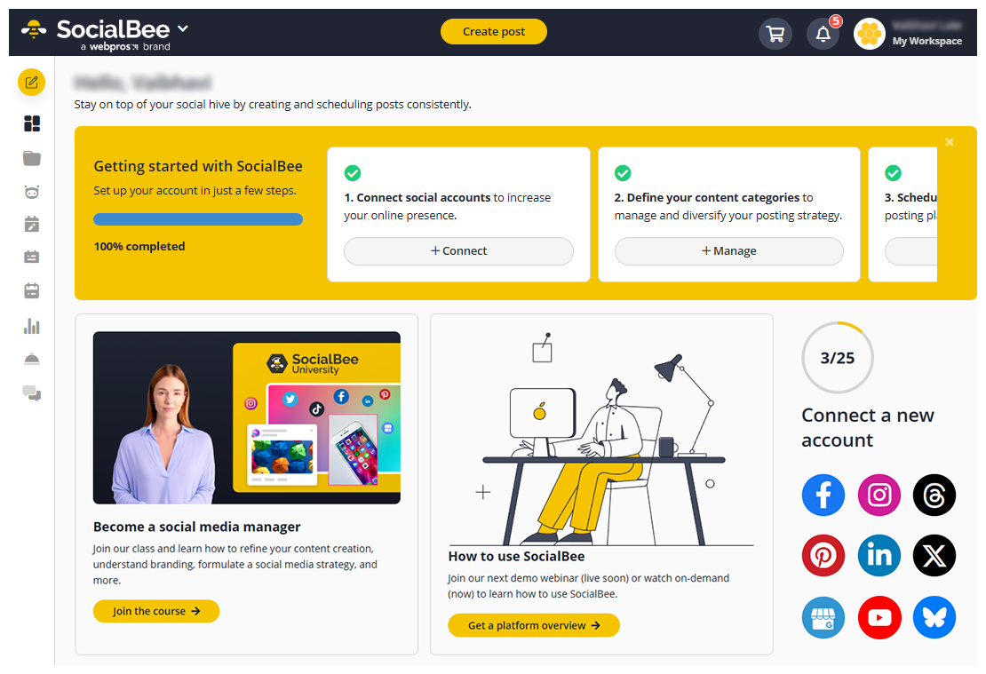Image resolution: width=986 pixels, height=674 pixels.
Task: Open the calendar with pencil sidebar icon
Action: pyautogui.click(x=32, y=224)
